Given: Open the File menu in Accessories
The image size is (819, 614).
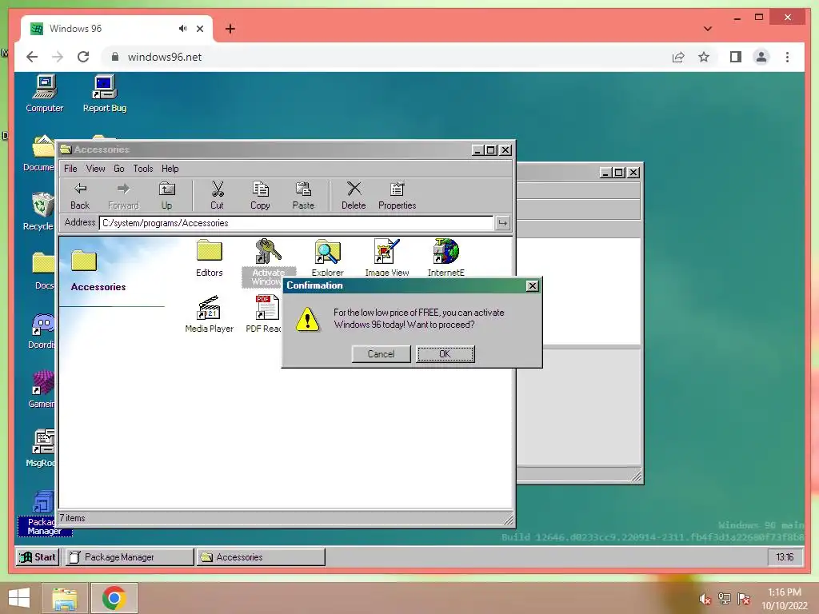Looking at the screenshot, I should click(x=70, y=169).
